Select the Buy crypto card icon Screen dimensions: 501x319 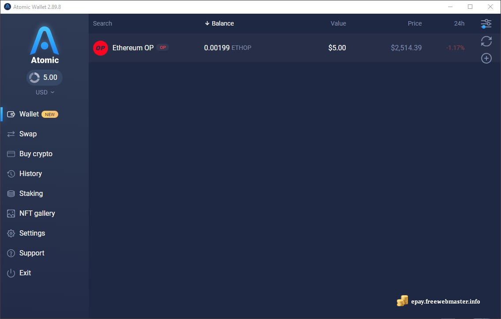click(x=11, y=154)
